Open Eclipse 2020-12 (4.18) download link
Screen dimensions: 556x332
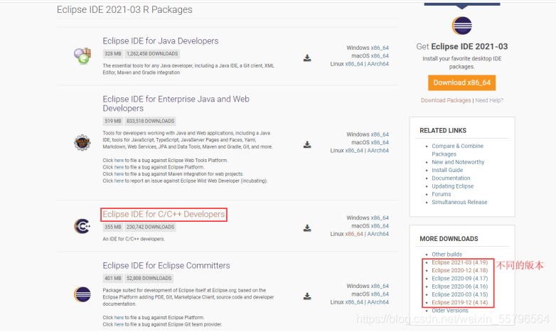(x=459, y=270)
